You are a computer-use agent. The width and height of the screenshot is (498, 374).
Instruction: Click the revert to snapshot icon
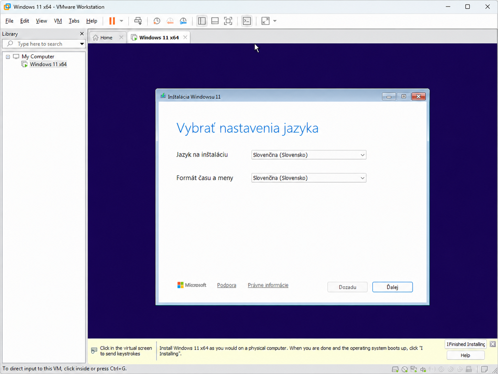click(170, 21)
